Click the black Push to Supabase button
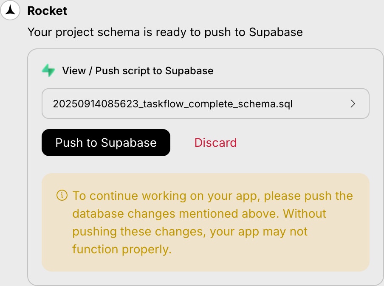 [106, 143]
